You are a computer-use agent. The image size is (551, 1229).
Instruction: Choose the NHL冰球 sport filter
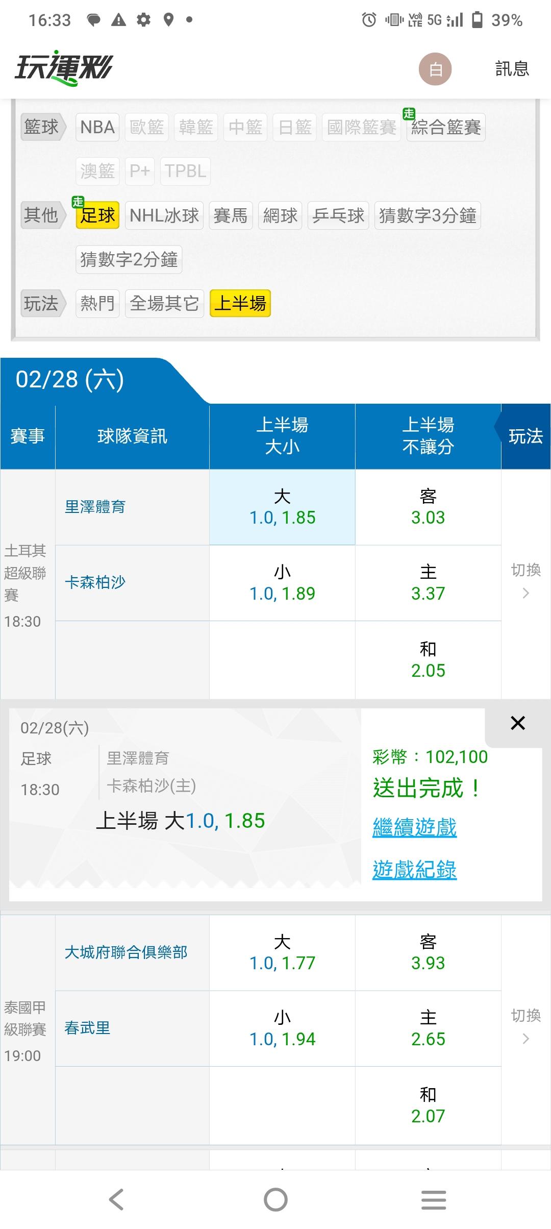[164, 215]
